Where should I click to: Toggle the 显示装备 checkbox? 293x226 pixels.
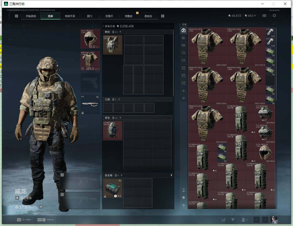pyautogui.click(x=17, y=198)
